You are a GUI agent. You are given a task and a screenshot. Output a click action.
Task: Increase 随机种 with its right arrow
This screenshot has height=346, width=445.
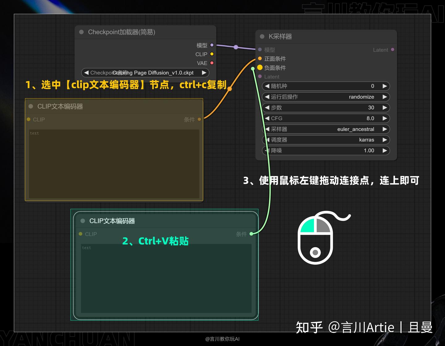pyautogui.click(x=385, y=86)
